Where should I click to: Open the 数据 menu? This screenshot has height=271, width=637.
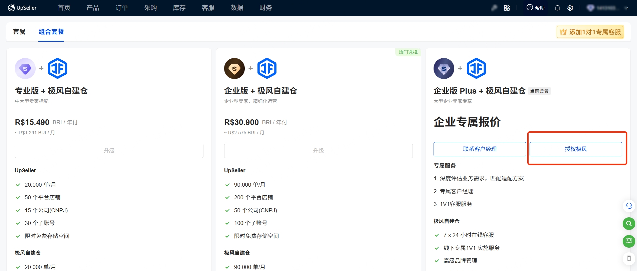pos(237,8)
